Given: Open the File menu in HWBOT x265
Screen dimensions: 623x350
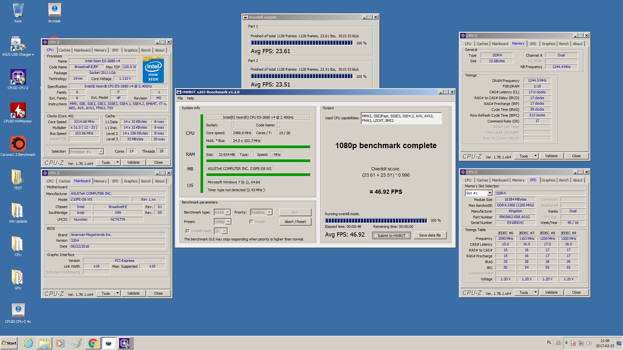Looking at the screenshot, I should click(x=180, y=98).
